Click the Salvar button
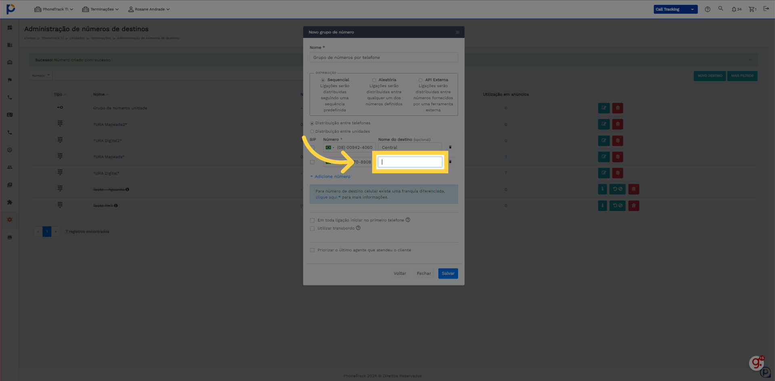The width and height of the screenshot is (775, 381). pos(448,274)
